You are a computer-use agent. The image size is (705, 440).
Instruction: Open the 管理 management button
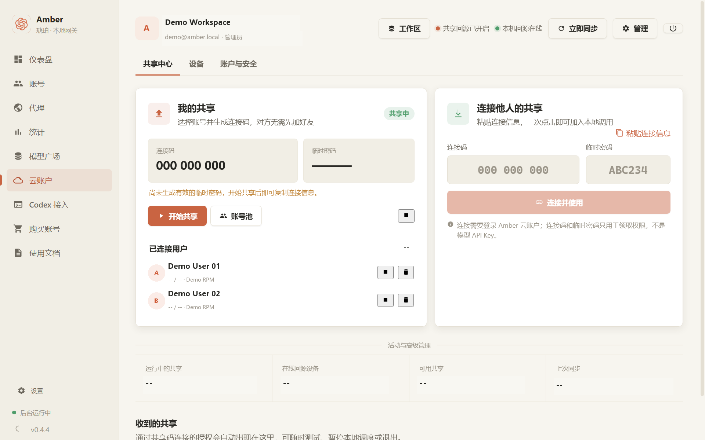point(635,28)
